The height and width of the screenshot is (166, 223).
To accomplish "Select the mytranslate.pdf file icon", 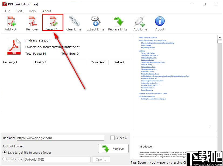I will [14, 46].
